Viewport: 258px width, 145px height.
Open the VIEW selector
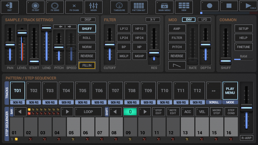(184, 7)
